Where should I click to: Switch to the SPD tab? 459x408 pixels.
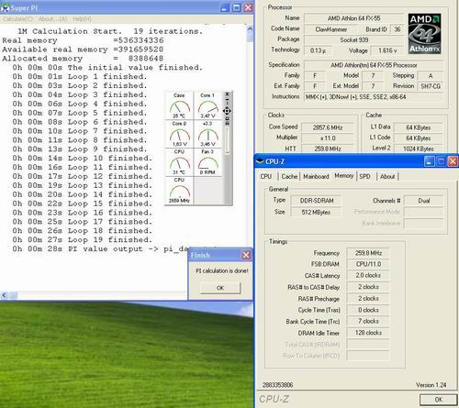point(364,176)
